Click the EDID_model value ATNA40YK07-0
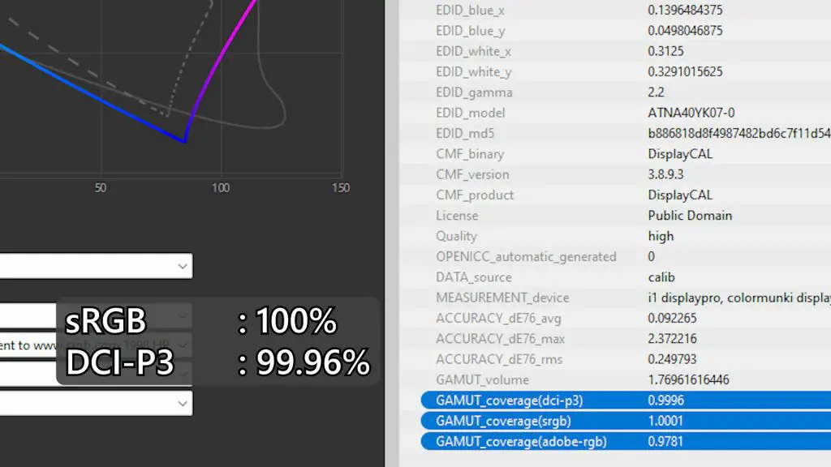 pyautogui.click(x=691, y=113)
